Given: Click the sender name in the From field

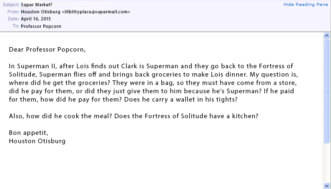Looking at the screenshot, I should (40, 12).
